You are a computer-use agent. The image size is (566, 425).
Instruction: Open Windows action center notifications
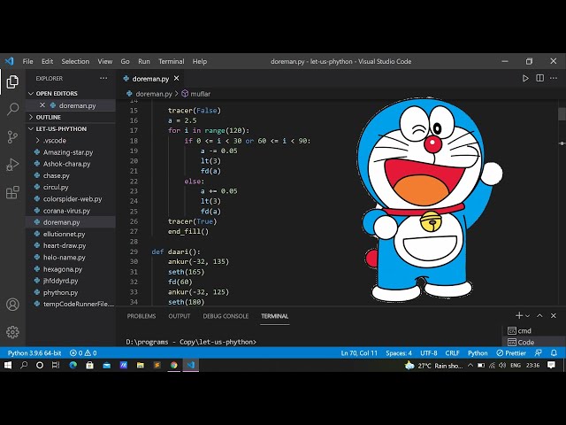pyautogui.click(x=551, y=366)
